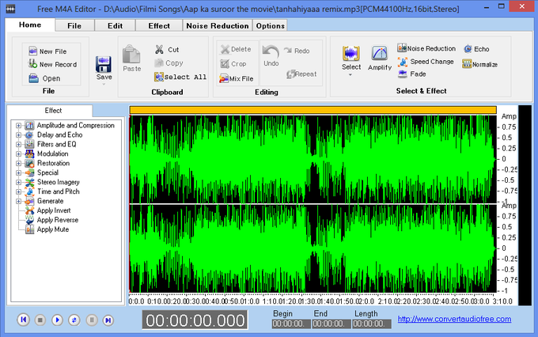Open the Options tab
The width and height of the screenshot is (538, 337).
pyautogui.click(x=270, y=25)
